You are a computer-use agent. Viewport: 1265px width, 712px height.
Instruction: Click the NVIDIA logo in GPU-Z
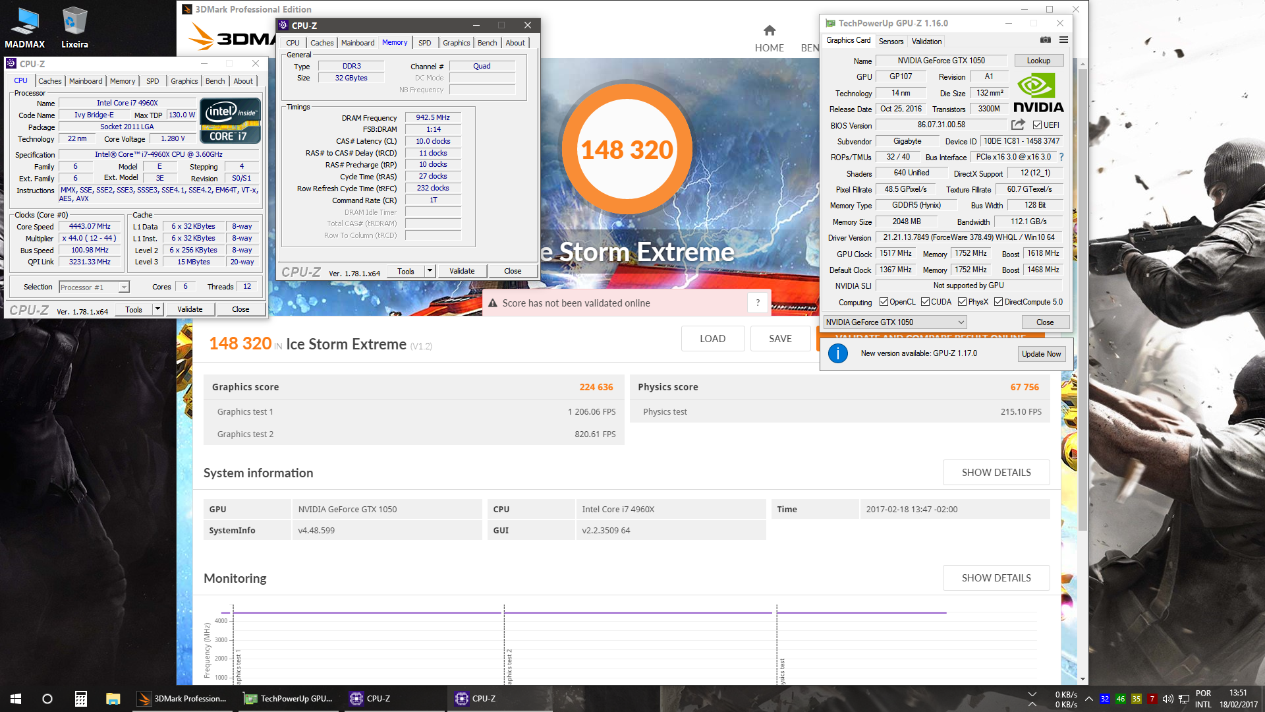click(x=1038, y=94)
